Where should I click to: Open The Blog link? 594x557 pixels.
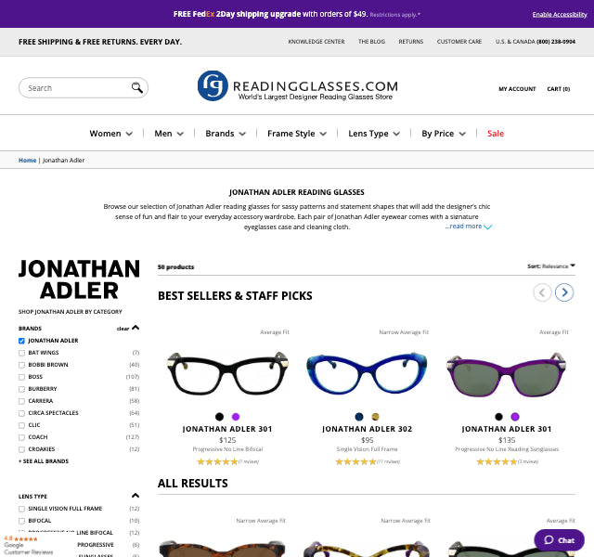(371, 41)
